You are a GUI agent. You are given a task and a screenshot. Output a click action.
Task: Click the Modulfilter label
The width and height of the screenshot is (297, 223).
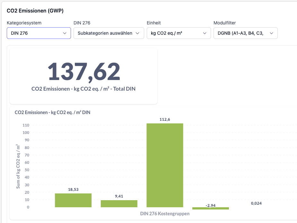[225, 23]
